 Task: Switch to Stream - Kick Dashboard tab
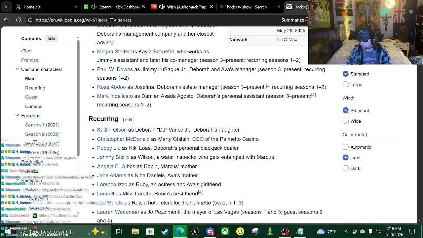tap(115, 7)
